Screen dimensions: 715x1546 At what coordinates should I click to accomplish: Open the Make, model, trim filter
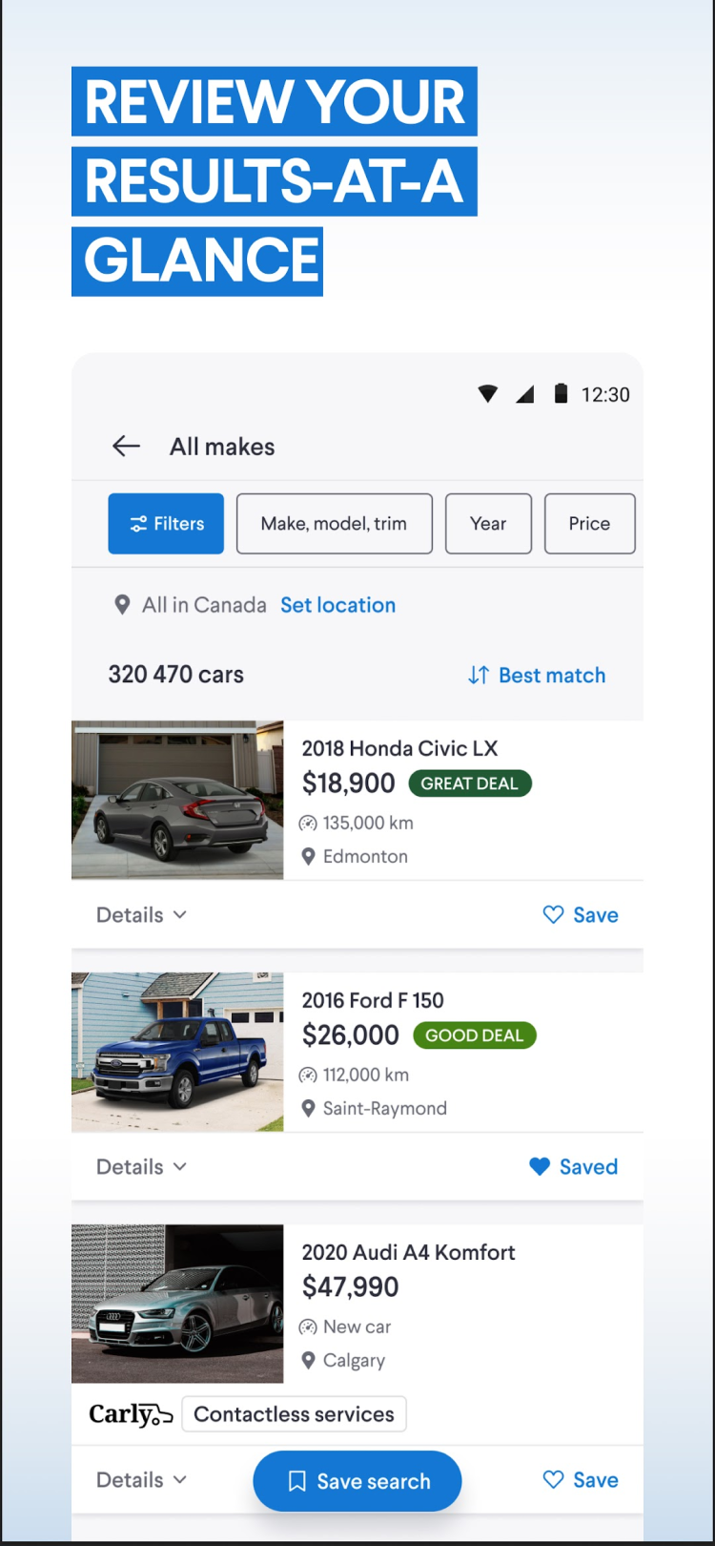pyautogui.click(x=334, y=524)
